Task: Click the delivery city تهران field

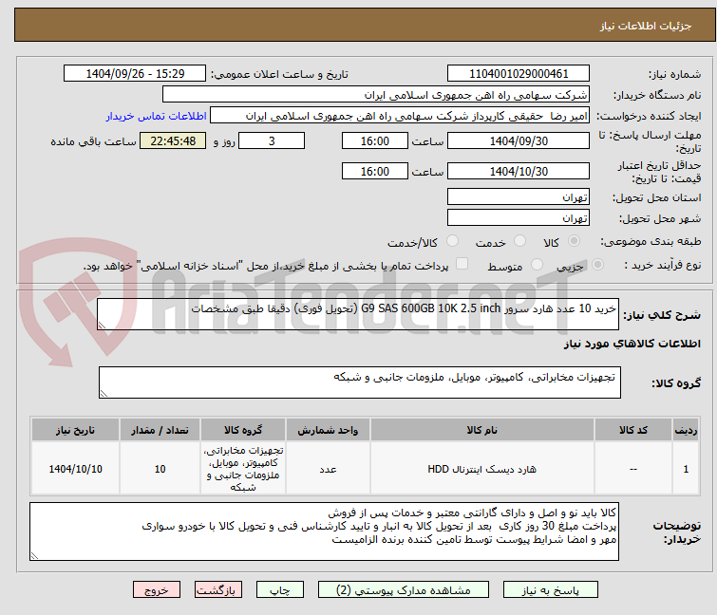Action: [519, 218]
